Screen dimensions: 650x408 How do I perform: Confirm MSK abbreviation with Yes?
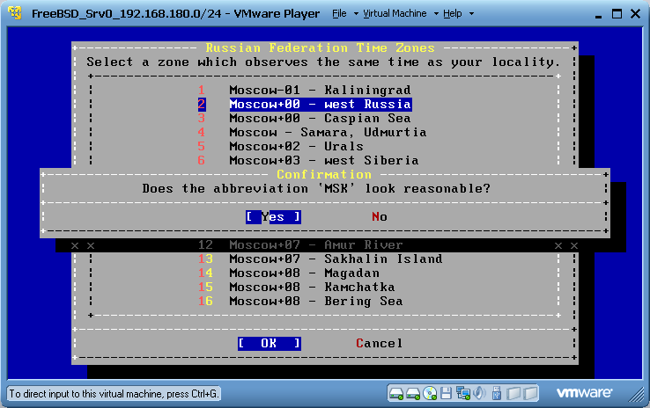coord(273,217)
